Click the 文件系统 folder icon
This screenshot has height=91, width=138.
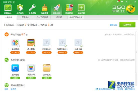(47, 68)
